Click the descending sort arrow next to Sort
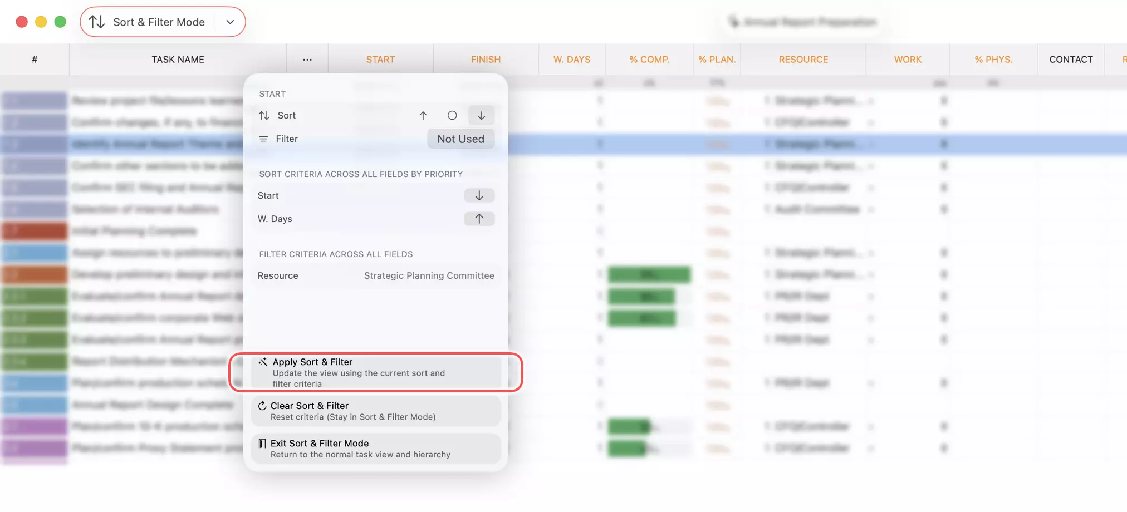 pyautogui.click(x=481, y=115)
